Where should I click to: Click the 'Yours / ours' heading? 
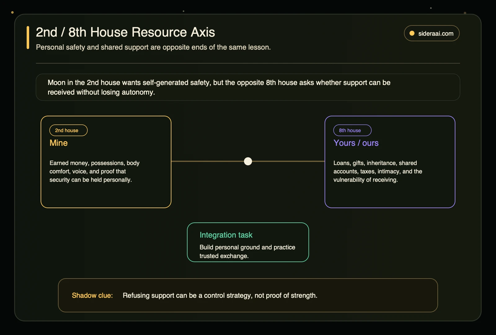coord(356,143)
